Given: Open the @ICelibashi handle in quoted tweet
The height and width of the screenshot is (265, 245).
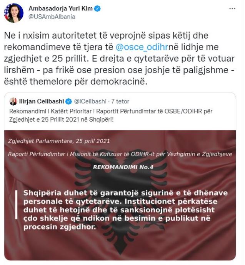Looking at the screenshot, I should tap(90, 101).
